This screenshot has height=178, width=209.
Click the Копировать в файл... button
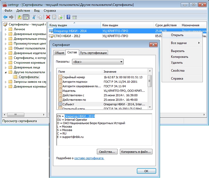coord(136,152)
